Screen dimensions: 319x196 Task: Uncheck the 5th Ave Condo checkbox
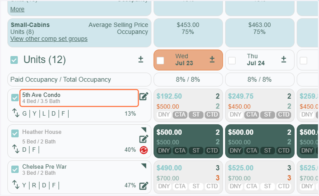click(x=15, y=98)
